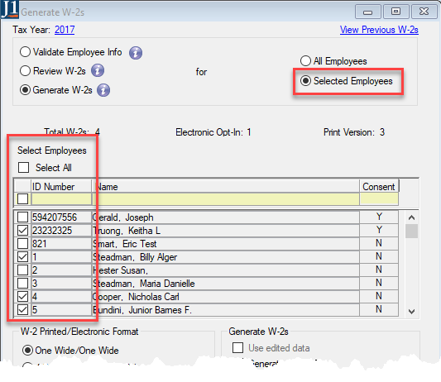Click the name Cooper, Nicholas Carl

pos(136,297)
